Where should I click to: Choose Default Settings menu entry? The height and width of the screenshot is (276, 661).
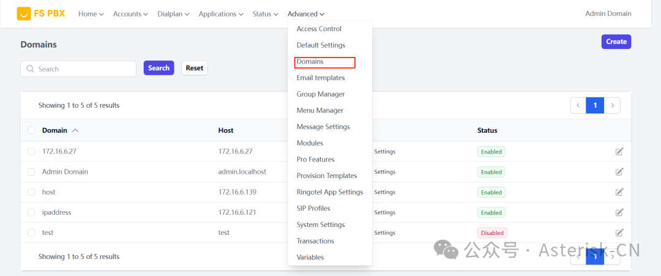tap(321, 45)
